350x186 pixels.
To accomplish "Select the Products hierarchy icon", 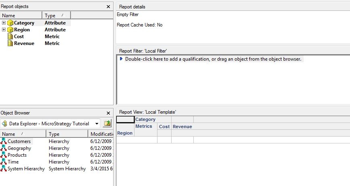I will [4, 155].
